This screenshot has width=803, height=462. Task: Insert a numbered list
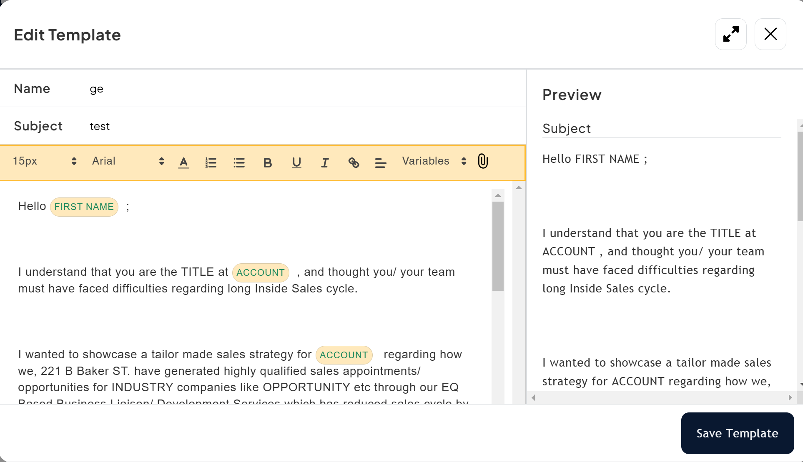211,162
